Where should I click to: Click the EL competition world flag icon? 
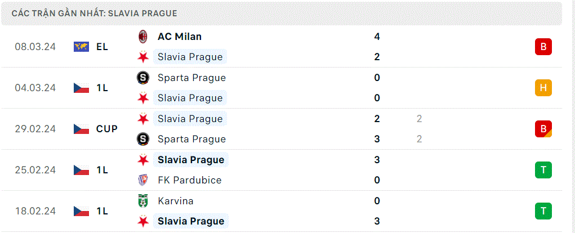[82, 47]
